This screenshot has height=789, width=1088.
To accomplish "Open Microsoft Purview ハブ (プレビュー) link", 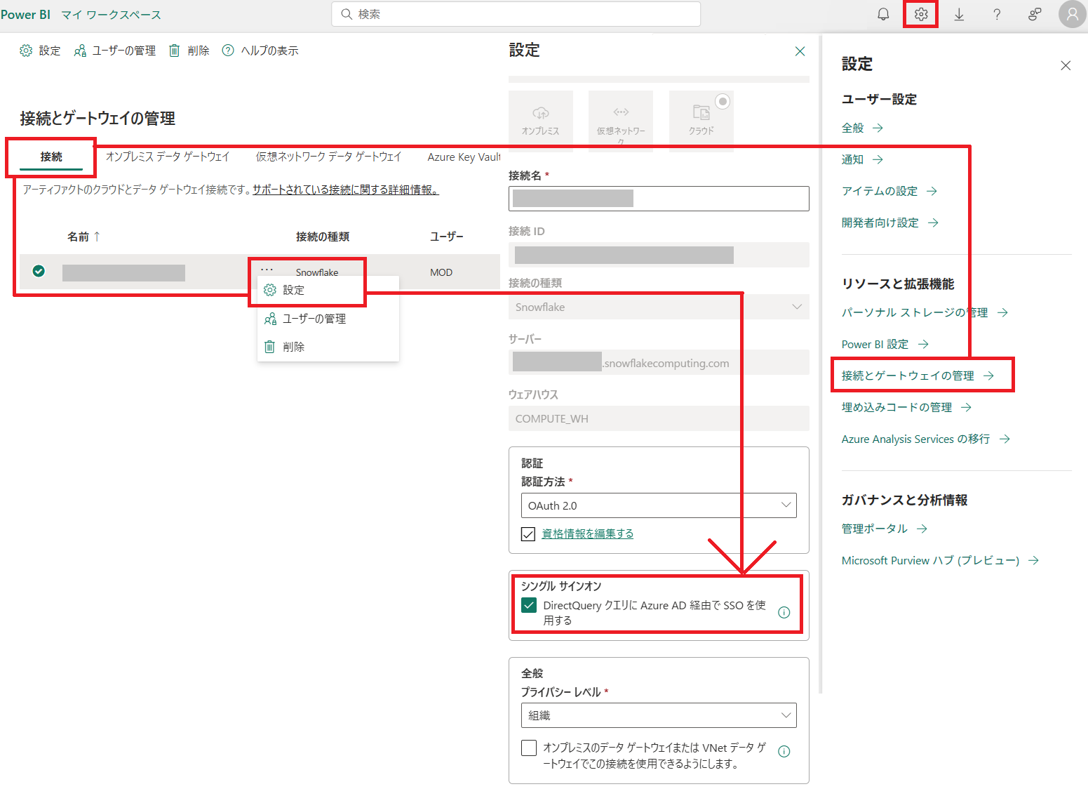I will (x=940, y=560).
